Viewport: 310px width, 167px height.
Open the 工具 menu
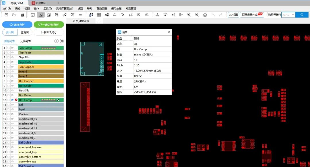point(47,9)
